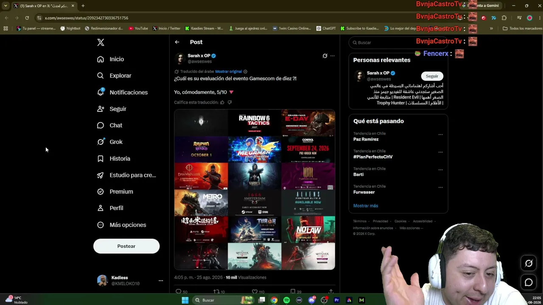This screenshot has width=543, height=305.
Task: Open the Inicio / Twitter bookmark
Action: pos(166,28)
